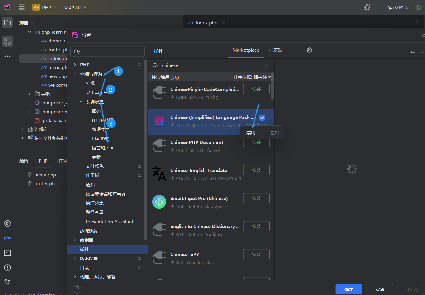Click the Chinese Simplified Language Pack icon
425x295 pixels.
(159, 120)
